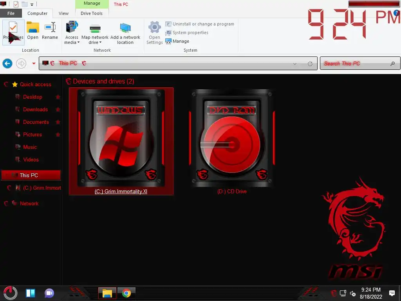401x301 pixels.
Task: Open the File menu tab
Action: 11,13
